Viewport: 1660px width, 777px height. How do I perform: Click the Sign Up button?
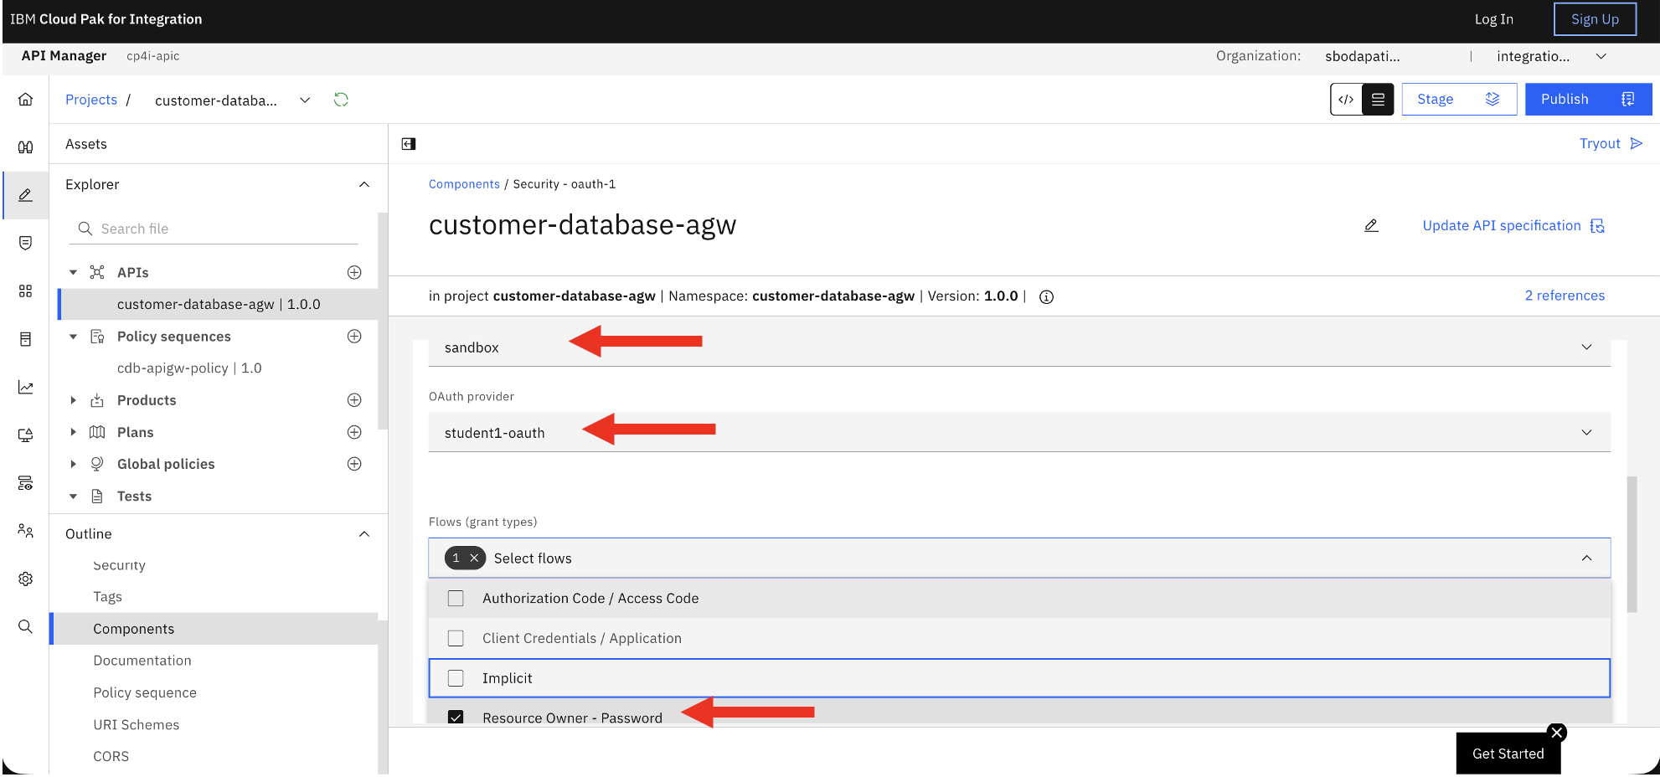(1595, 19)
